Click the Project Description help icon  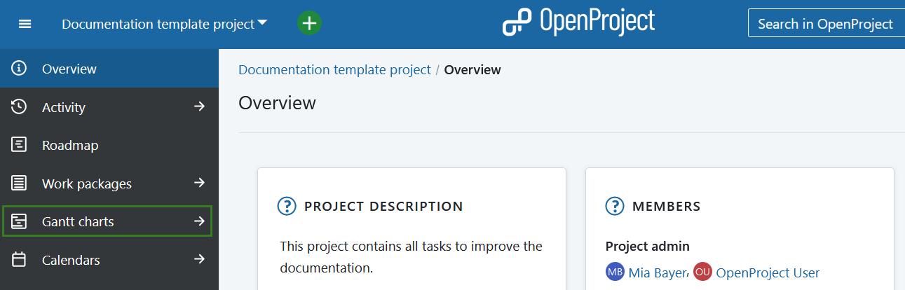click(287, 206)
